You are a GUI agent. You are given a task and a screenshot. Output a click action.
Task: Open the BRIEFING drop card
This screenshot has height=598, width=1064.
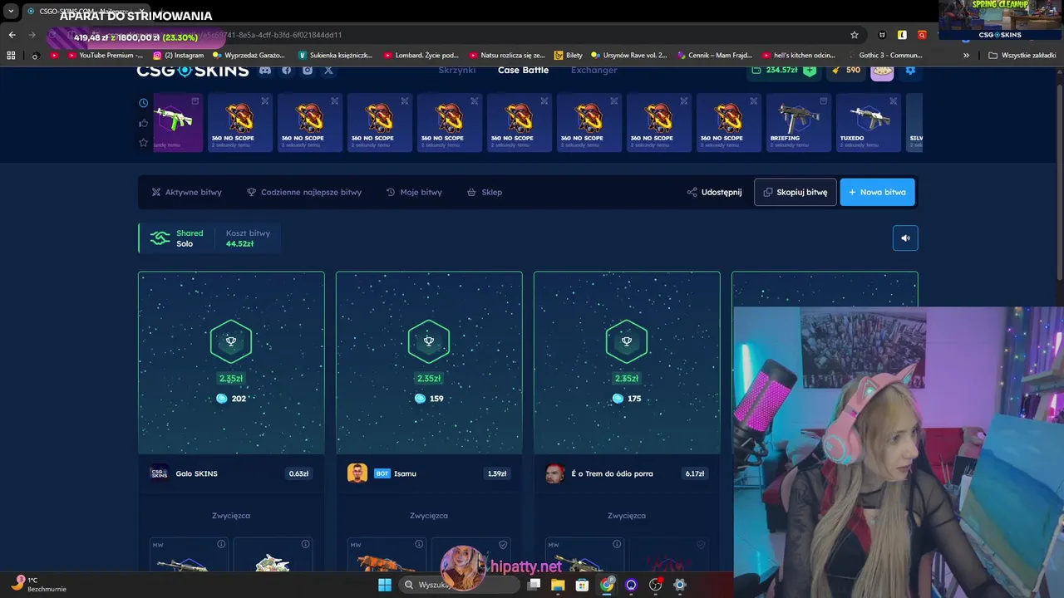(800, 123)
